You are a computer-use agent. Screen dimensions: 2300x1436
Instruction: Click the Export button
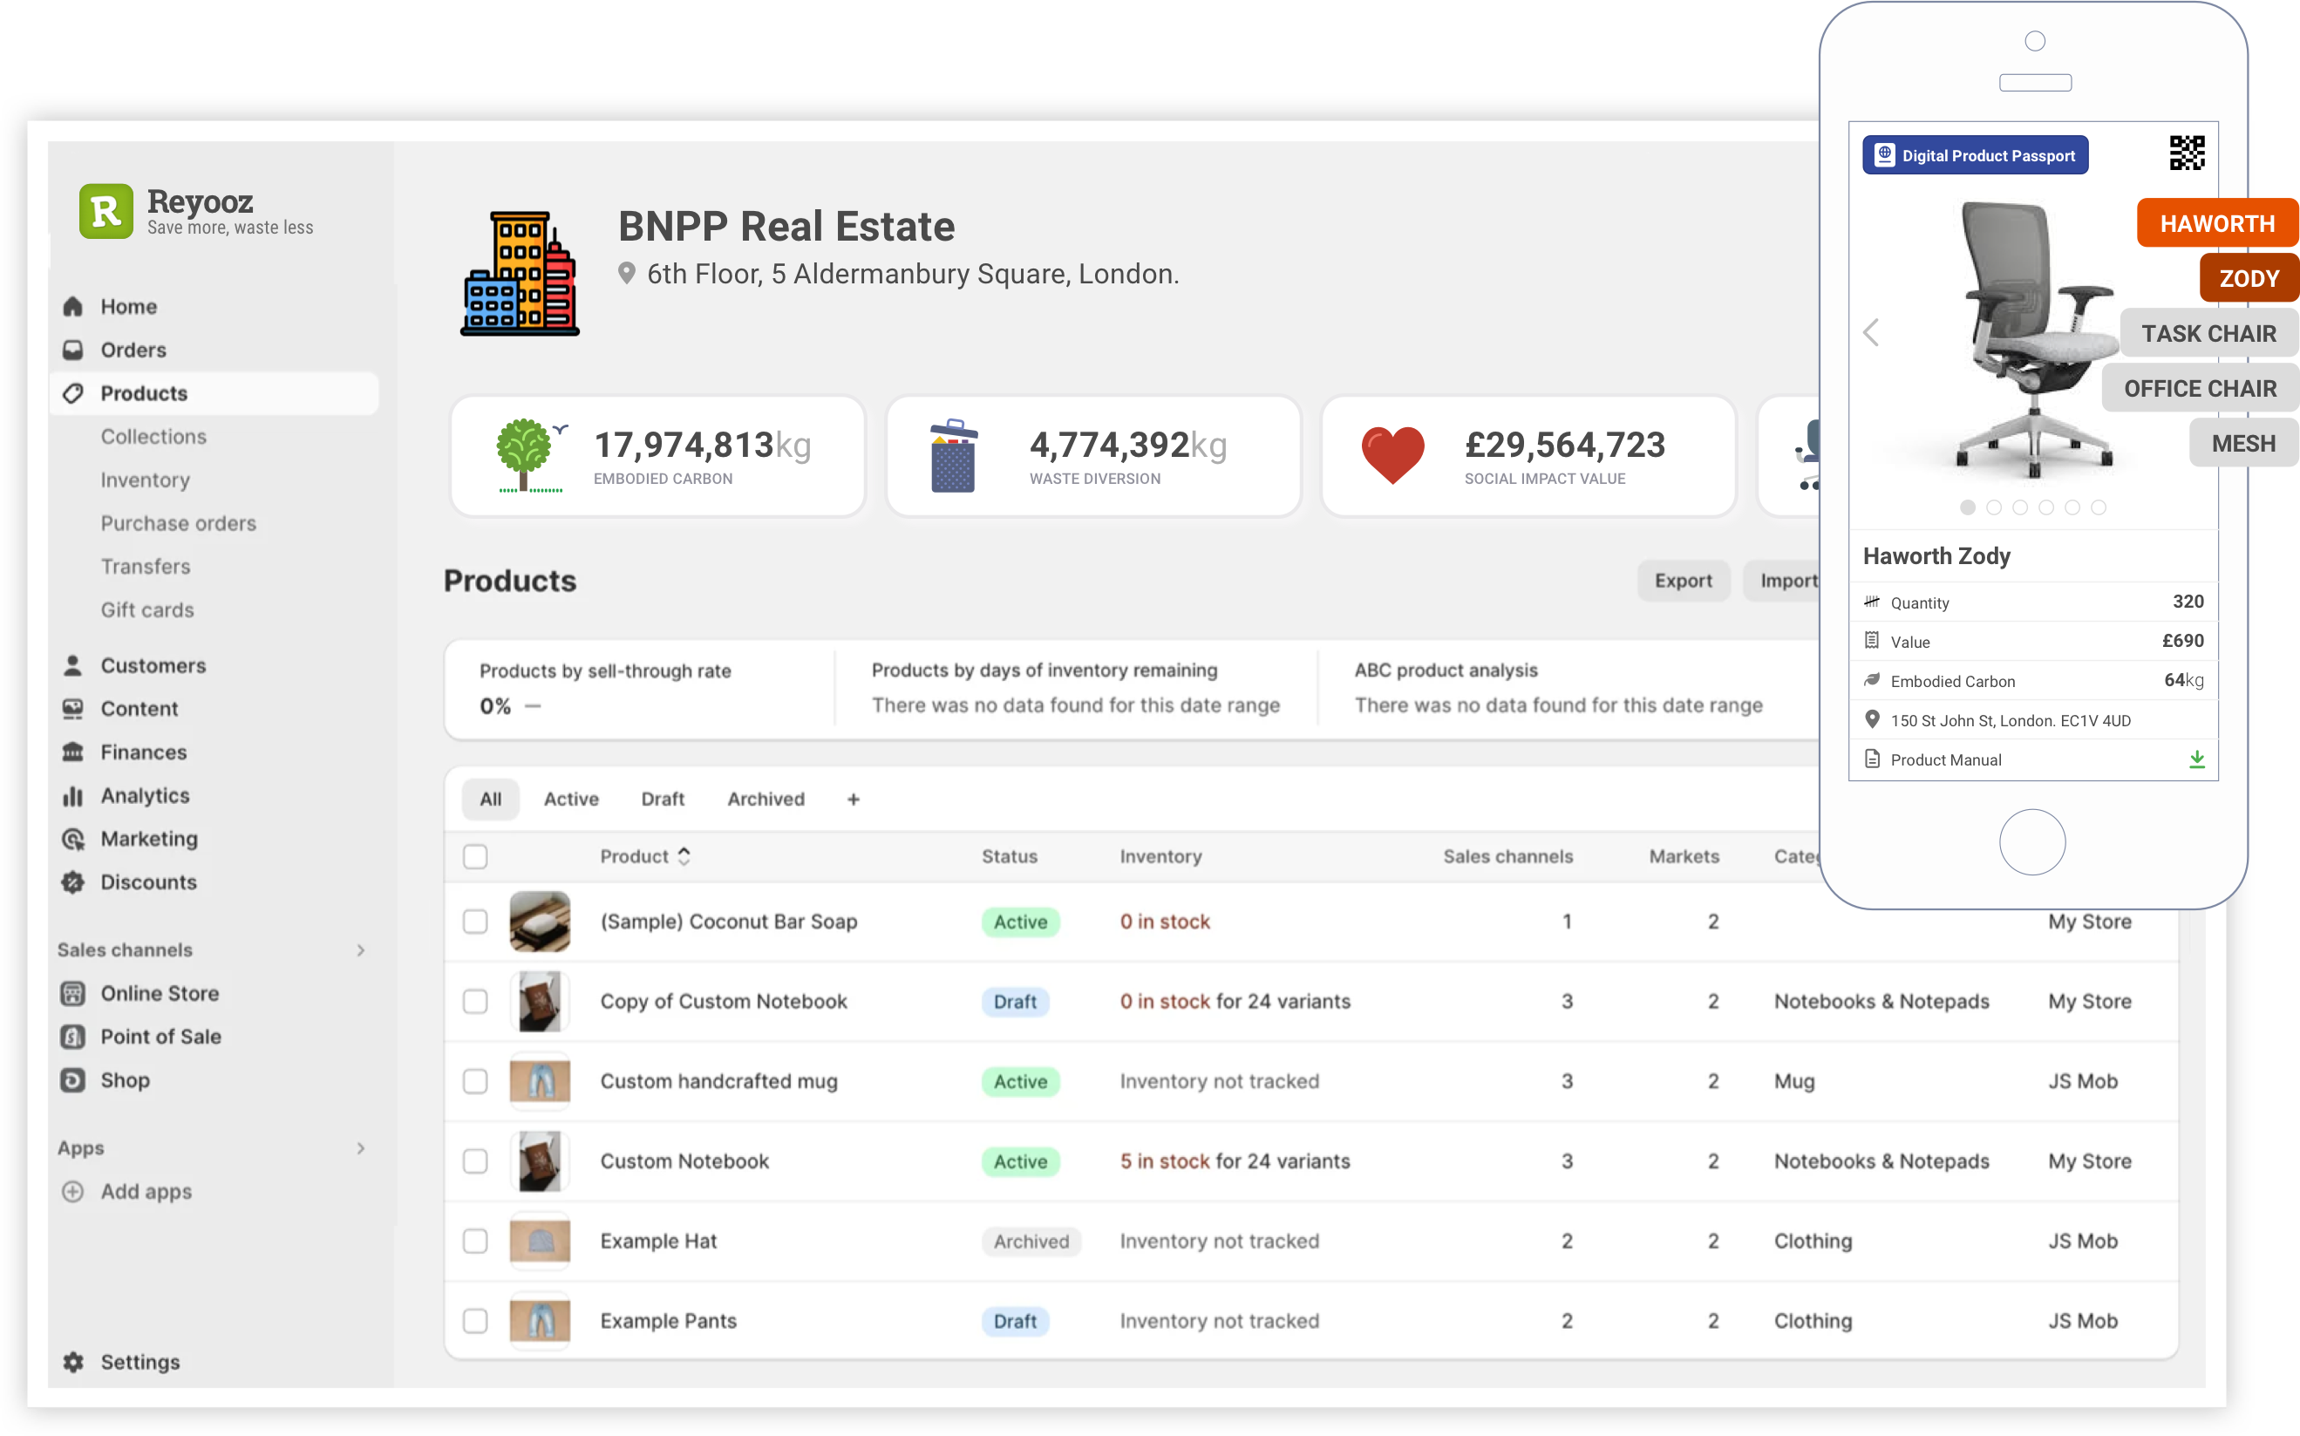click(1682, 581)
